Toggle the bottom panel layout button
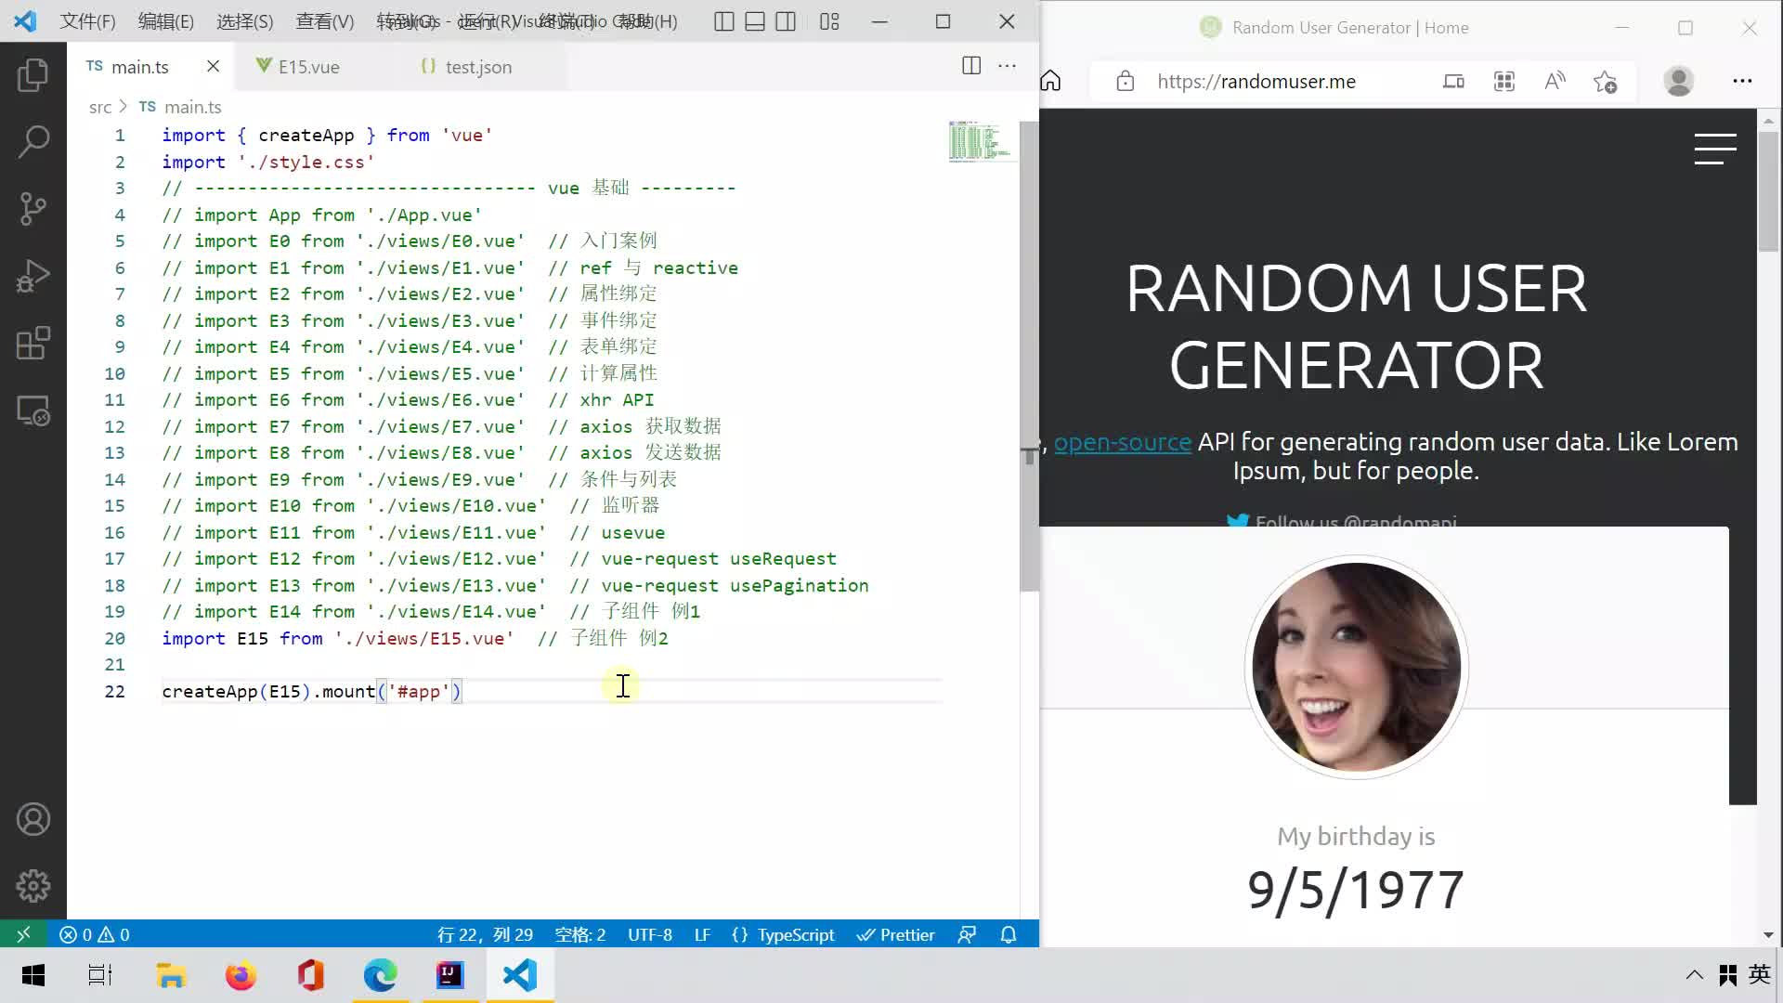The width and height of the screenshot is (1783, 1003). tap(755, 21)
